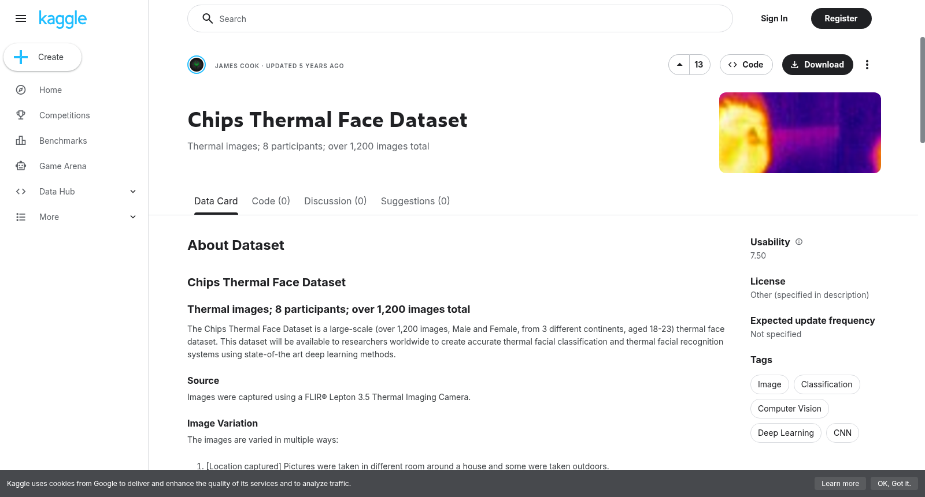Screen dimensions: 925x497
Task: Click the 'Source' heading
Action: (203, 381)
